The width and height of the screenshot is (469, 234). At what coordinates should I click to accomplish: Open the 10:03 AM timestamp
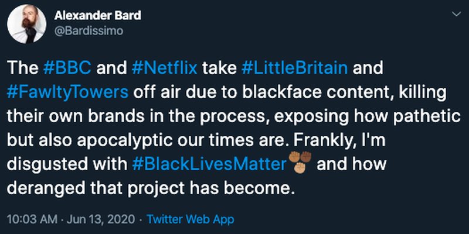[x=32, y=219]
